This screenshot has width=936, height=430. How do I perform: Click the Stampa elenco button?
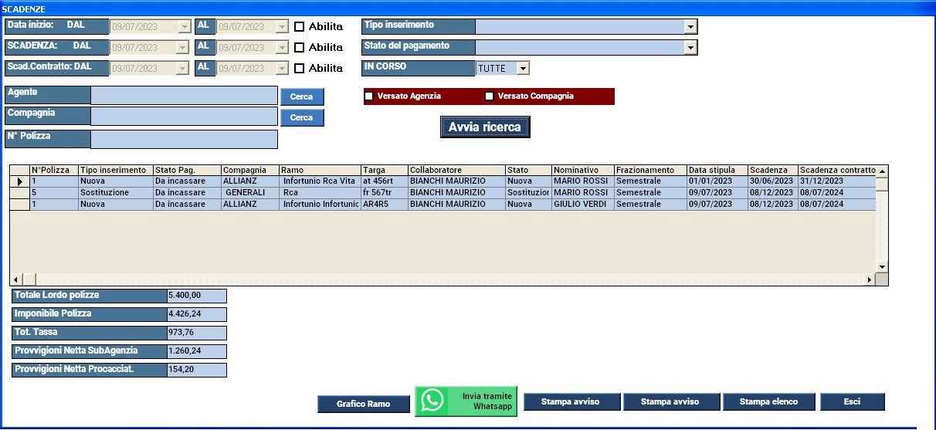click(x=768, y=401)
